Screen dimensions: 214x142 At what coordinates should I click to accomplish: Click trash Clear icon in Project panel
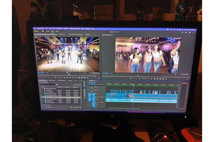click(x=80, y=107)
